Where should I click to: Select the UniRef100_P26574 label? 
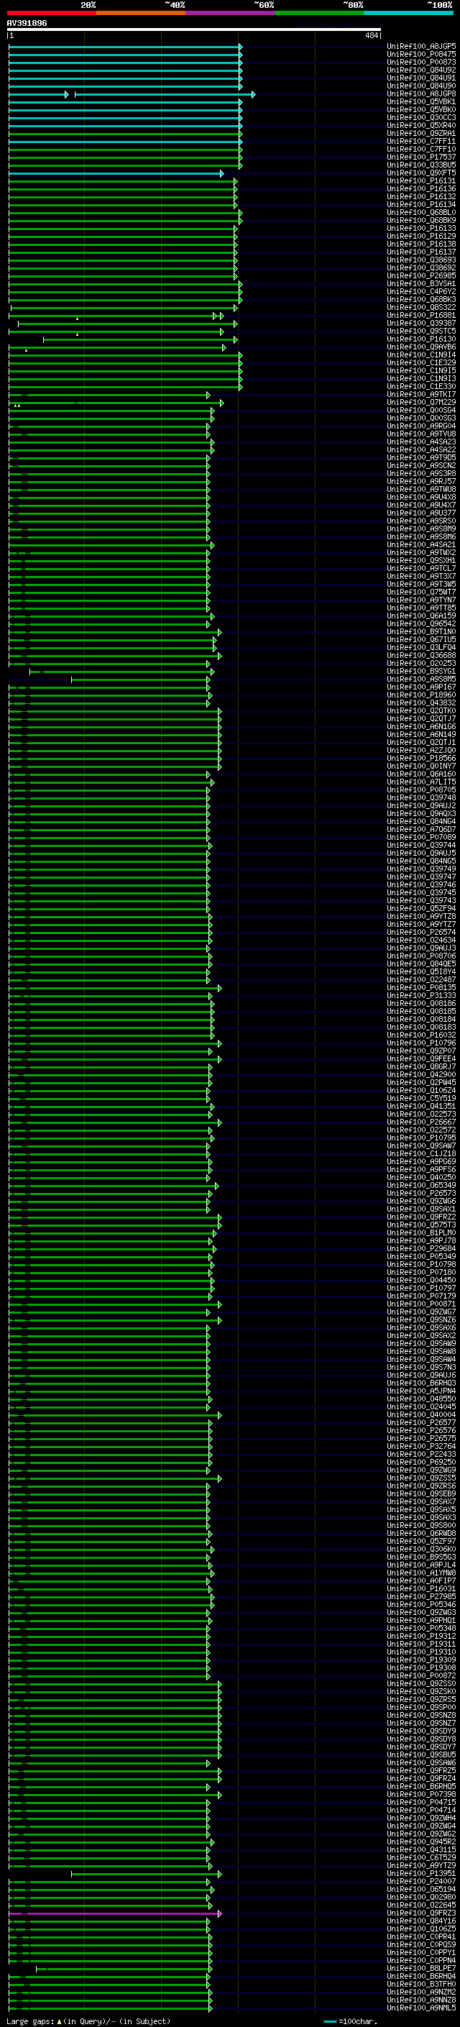click(x=420, y=932)
